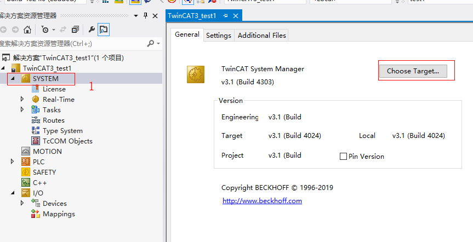Click the 'Project' version label

coord(232,155)
